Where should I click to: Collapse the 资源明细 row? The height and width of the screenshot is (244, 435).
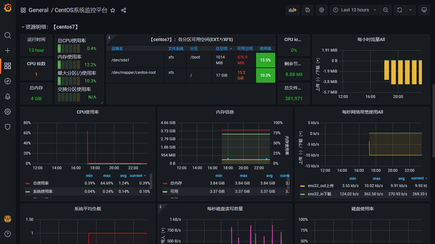(50, 27)
